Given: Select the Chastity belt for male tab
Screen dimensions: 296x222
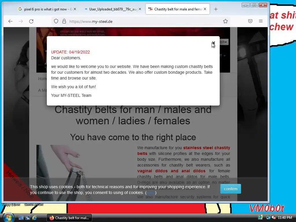Looking at the screenshot, I should point(177,9).
